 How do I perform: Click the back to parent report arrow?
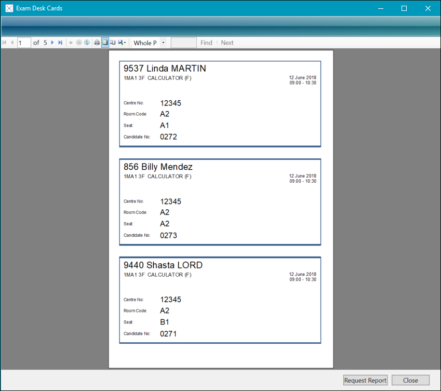pos(71,43)
